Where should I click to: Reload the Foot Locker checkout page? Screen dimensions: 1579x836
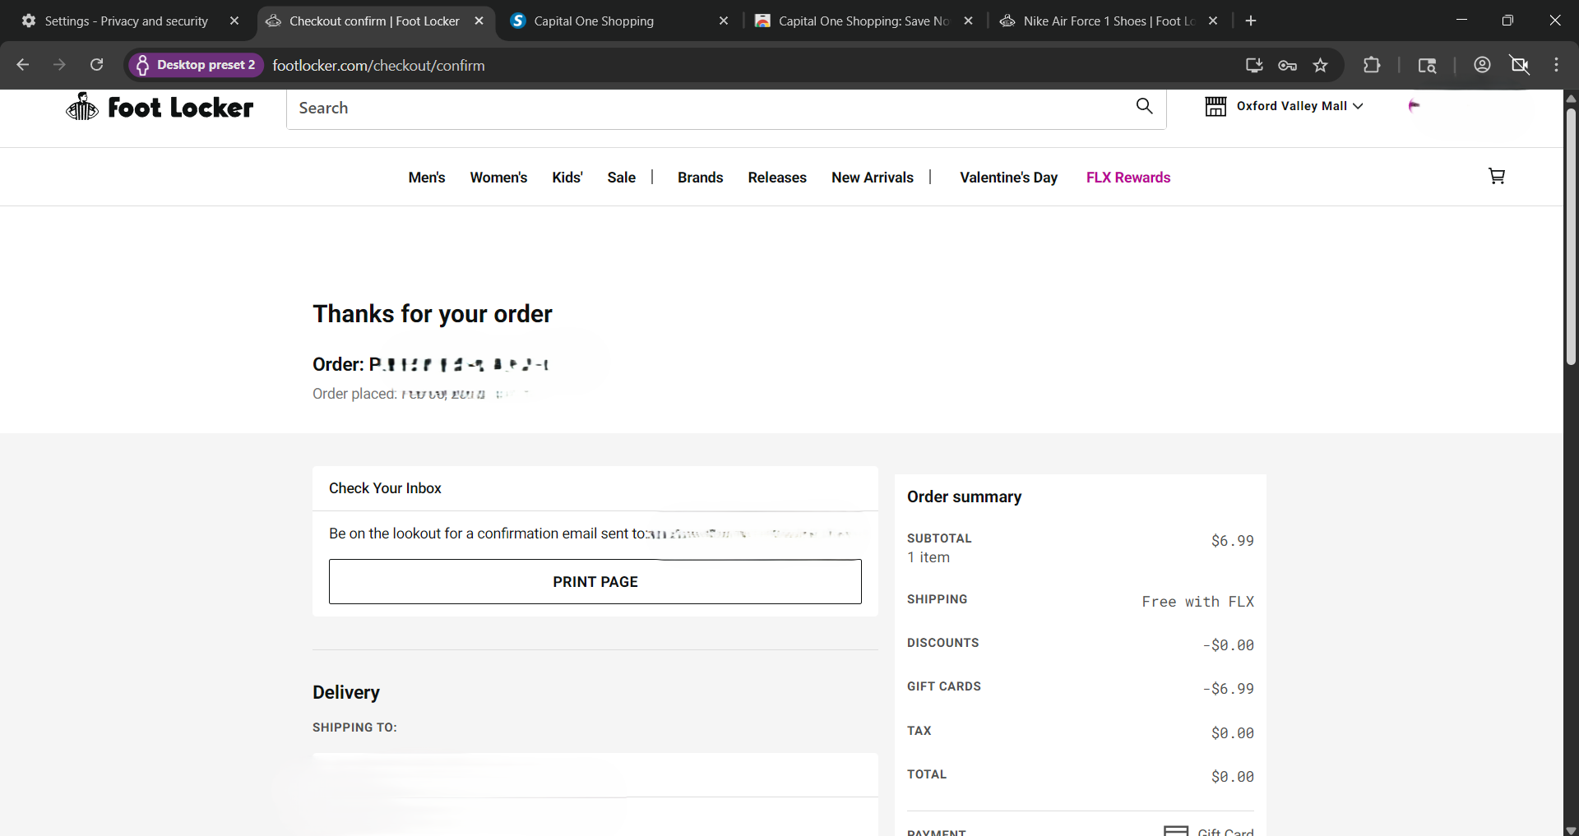click(96, 65)
